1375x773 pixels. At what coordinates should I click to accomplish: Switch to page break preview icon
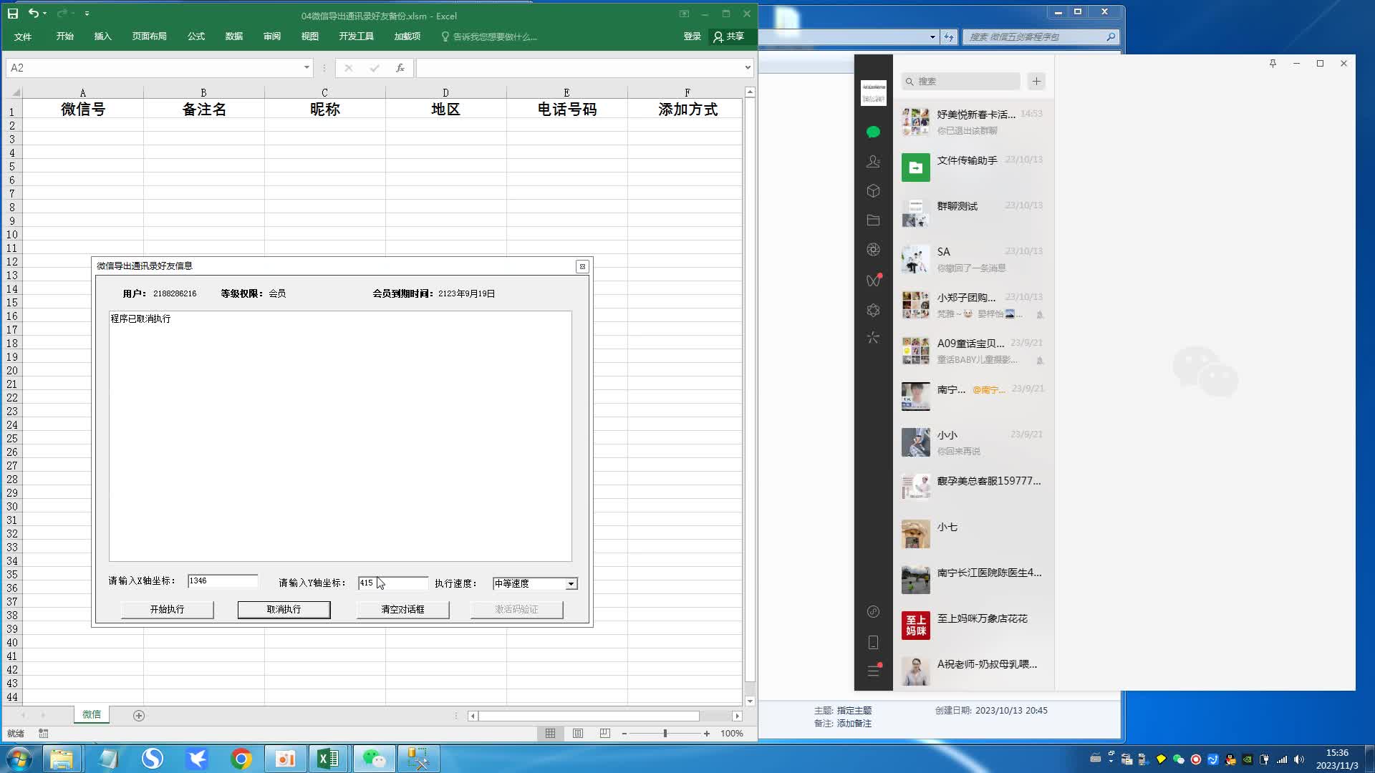click(605, 734)
